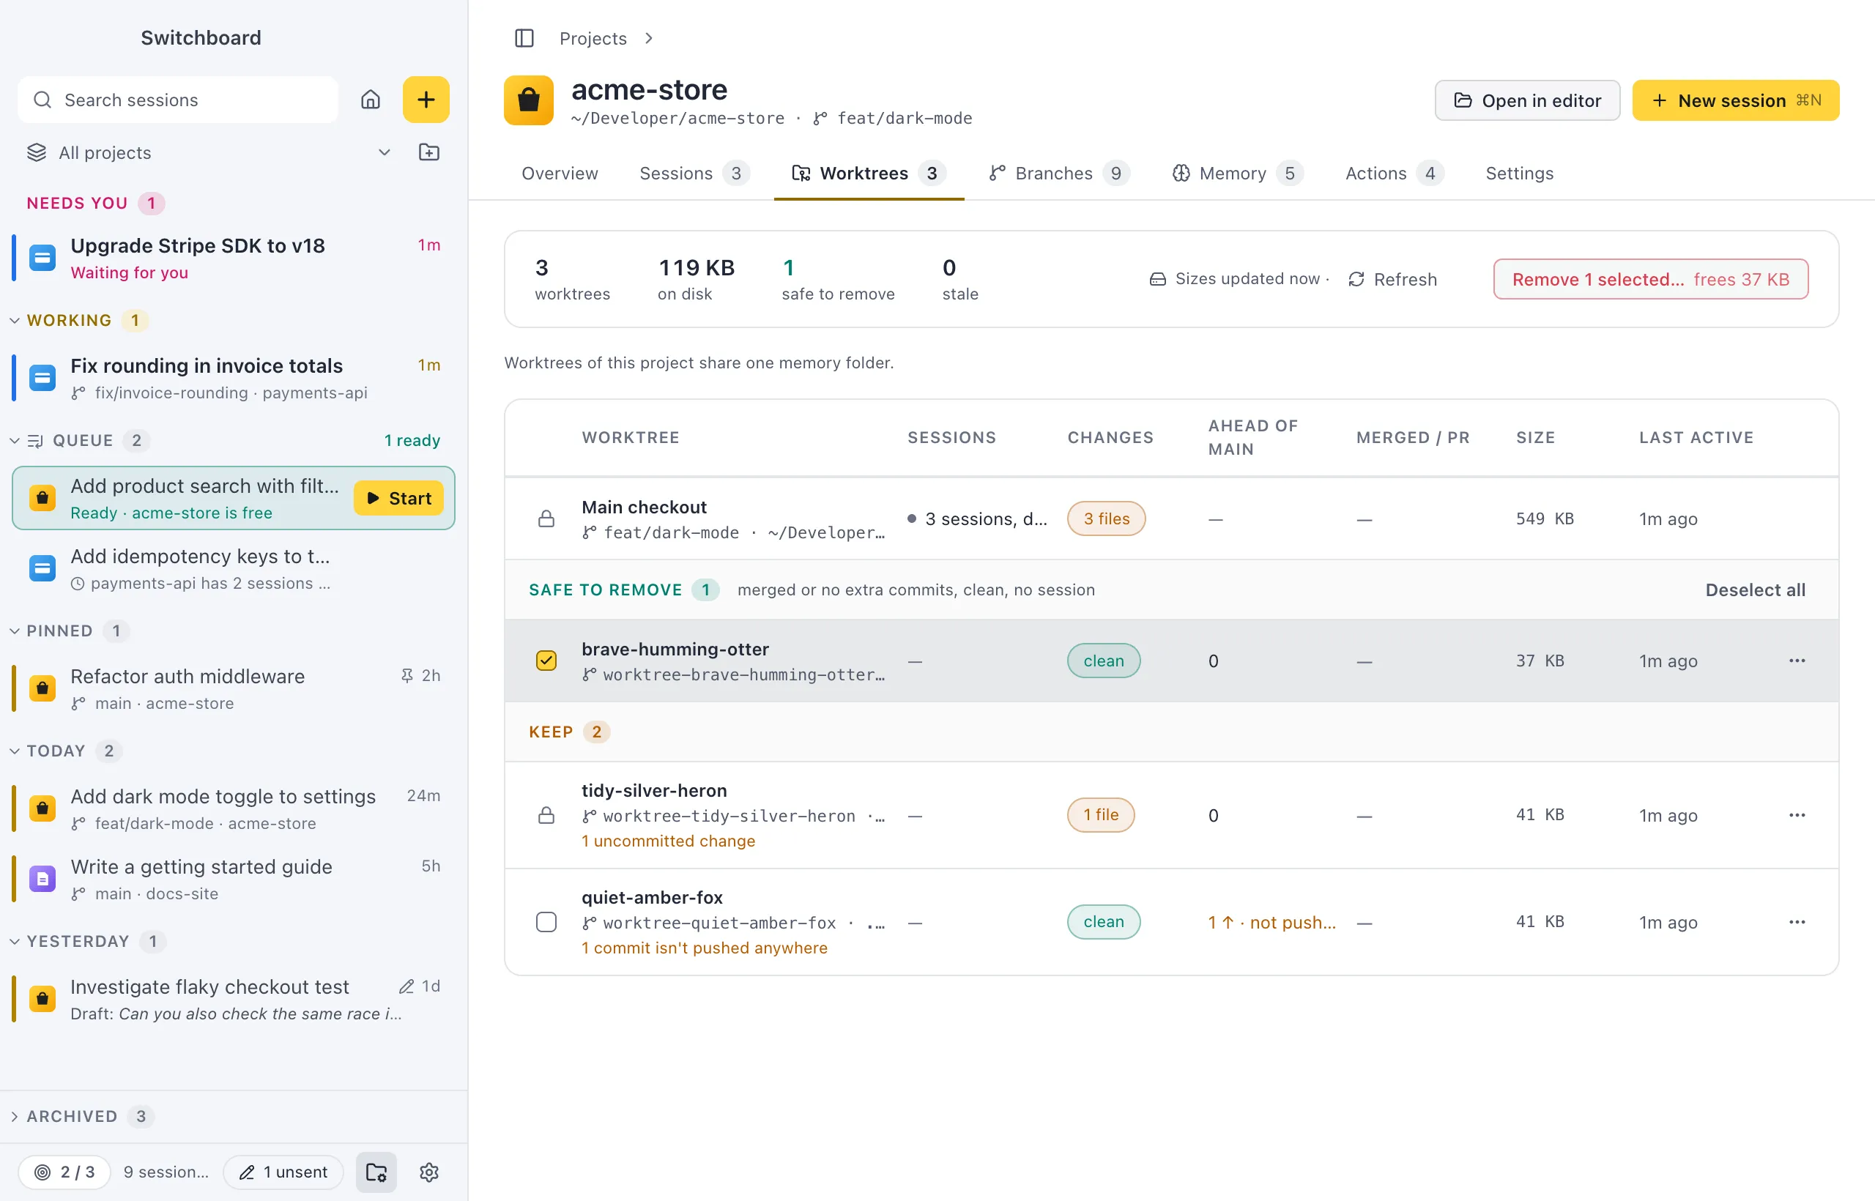Collapse the PINNED section
The image size is (1875, 1201).
(x=15, y=631)
